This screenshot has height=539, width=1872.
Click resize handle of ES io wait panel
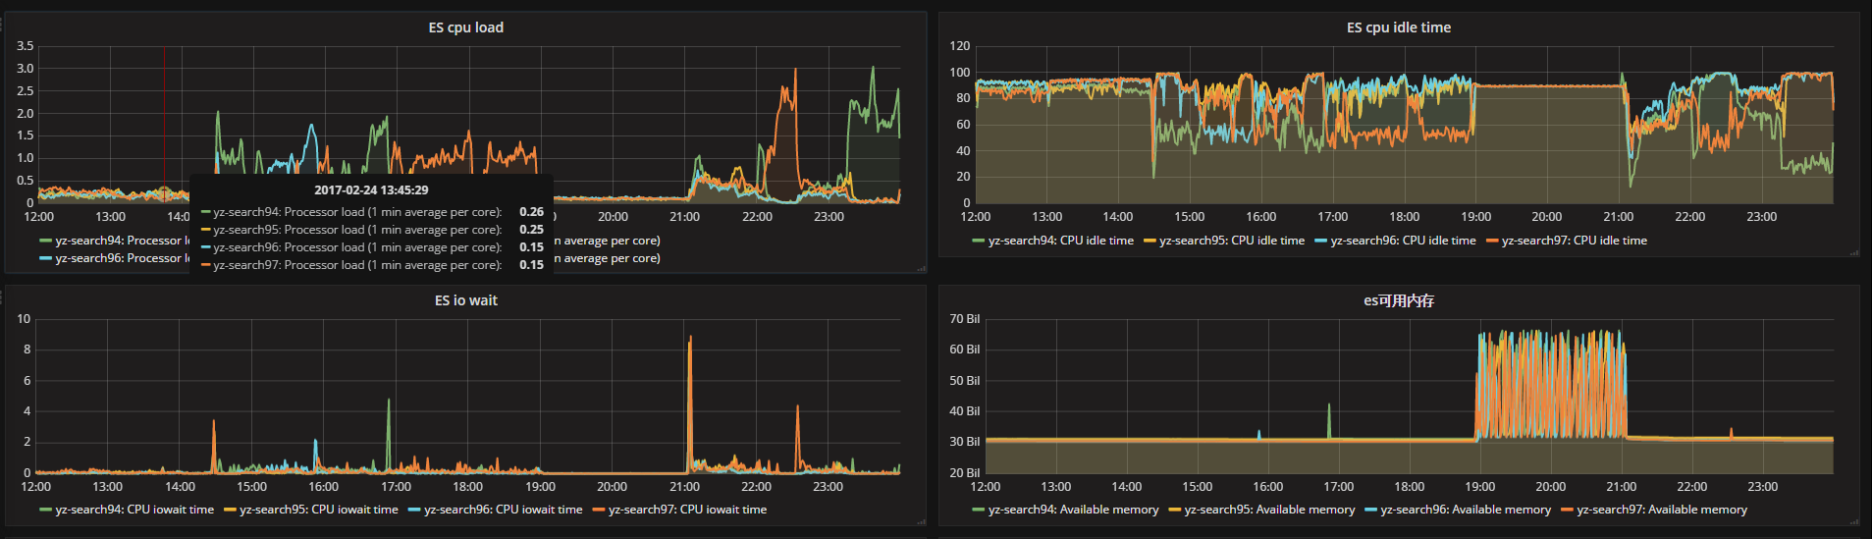pos(921,521)
